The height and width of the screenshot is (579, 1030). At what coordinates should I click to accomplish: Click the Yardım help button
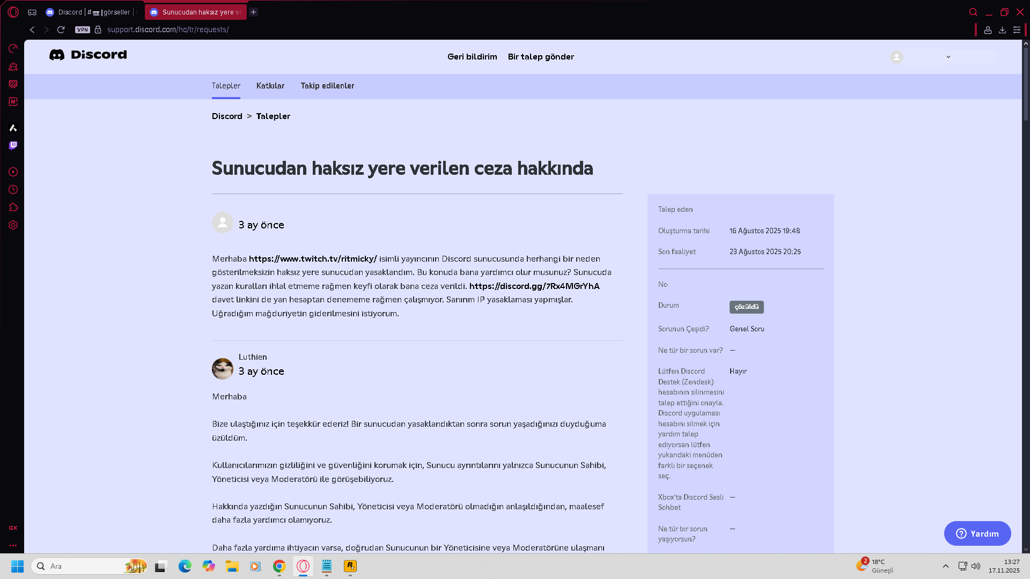[x=977, y=533]
